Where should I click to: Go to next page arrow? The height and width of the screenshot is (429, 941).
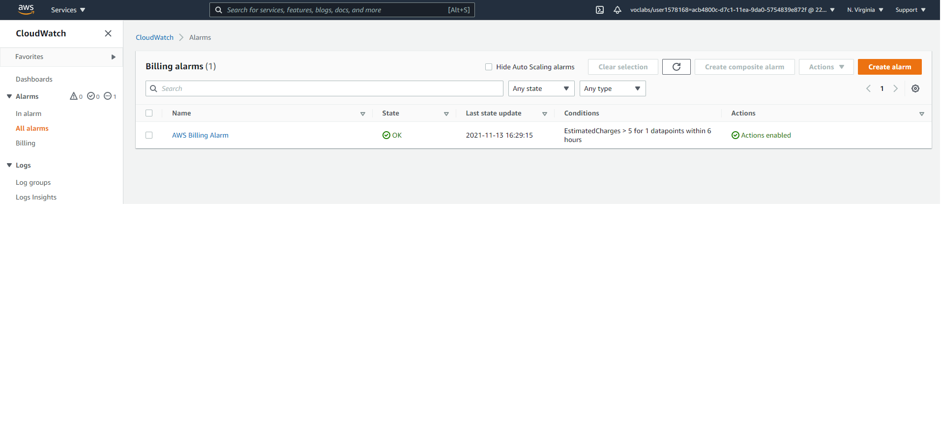[x=896, y=88]
